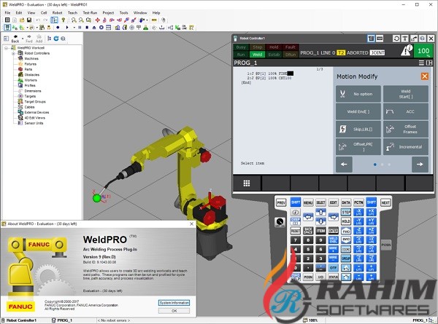Collapse the WeldPRO Workcell root node
438x324 pixels.
point(6,48)
